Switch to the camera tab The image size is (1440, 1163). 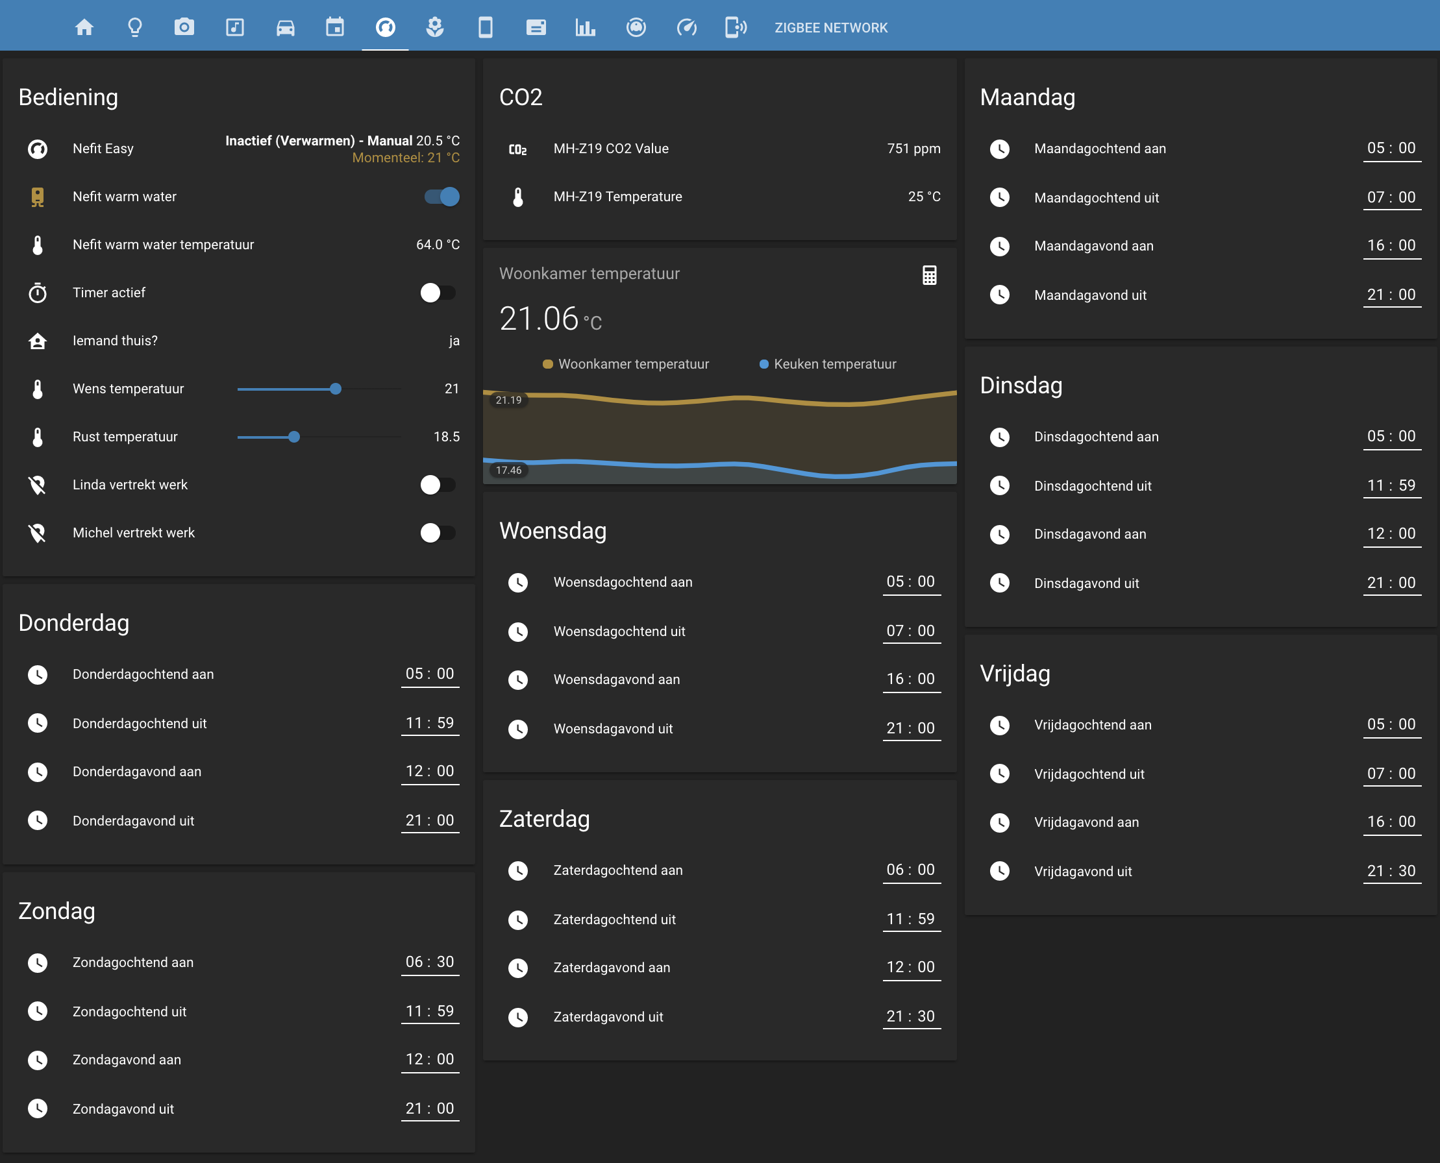(184, 27)
